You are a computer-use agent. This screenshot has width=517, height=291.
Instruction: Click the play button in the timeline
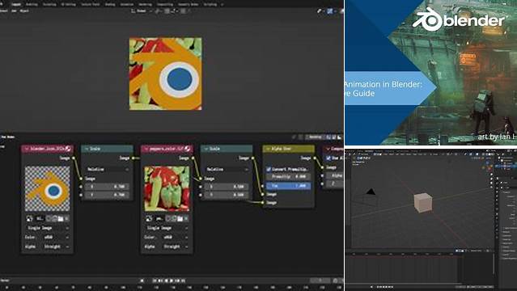coord(172,280)
